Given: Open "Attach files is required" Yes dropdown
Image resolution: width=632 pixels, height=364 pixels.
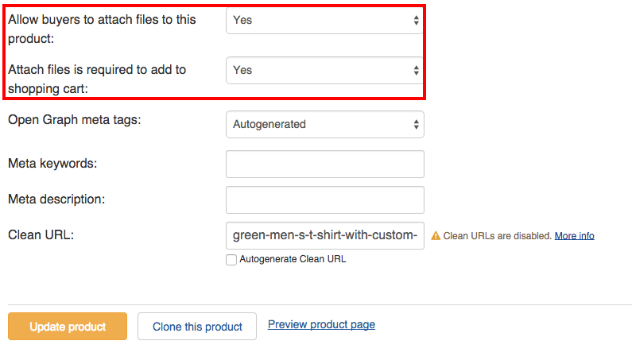Looking at the screenshot, I should pyautogui.click(x=324, y=70).
